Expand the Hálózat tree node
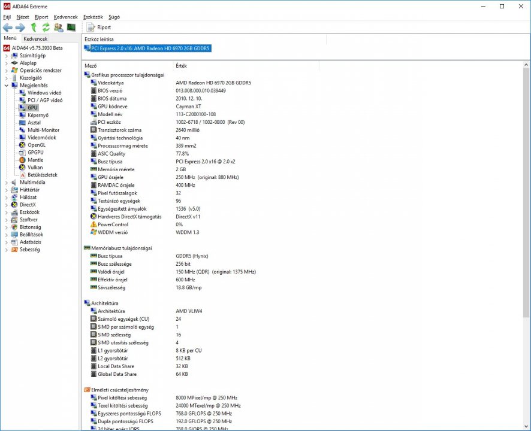The image size is (531, 431). pyautogui.click(x=6, y=197)
